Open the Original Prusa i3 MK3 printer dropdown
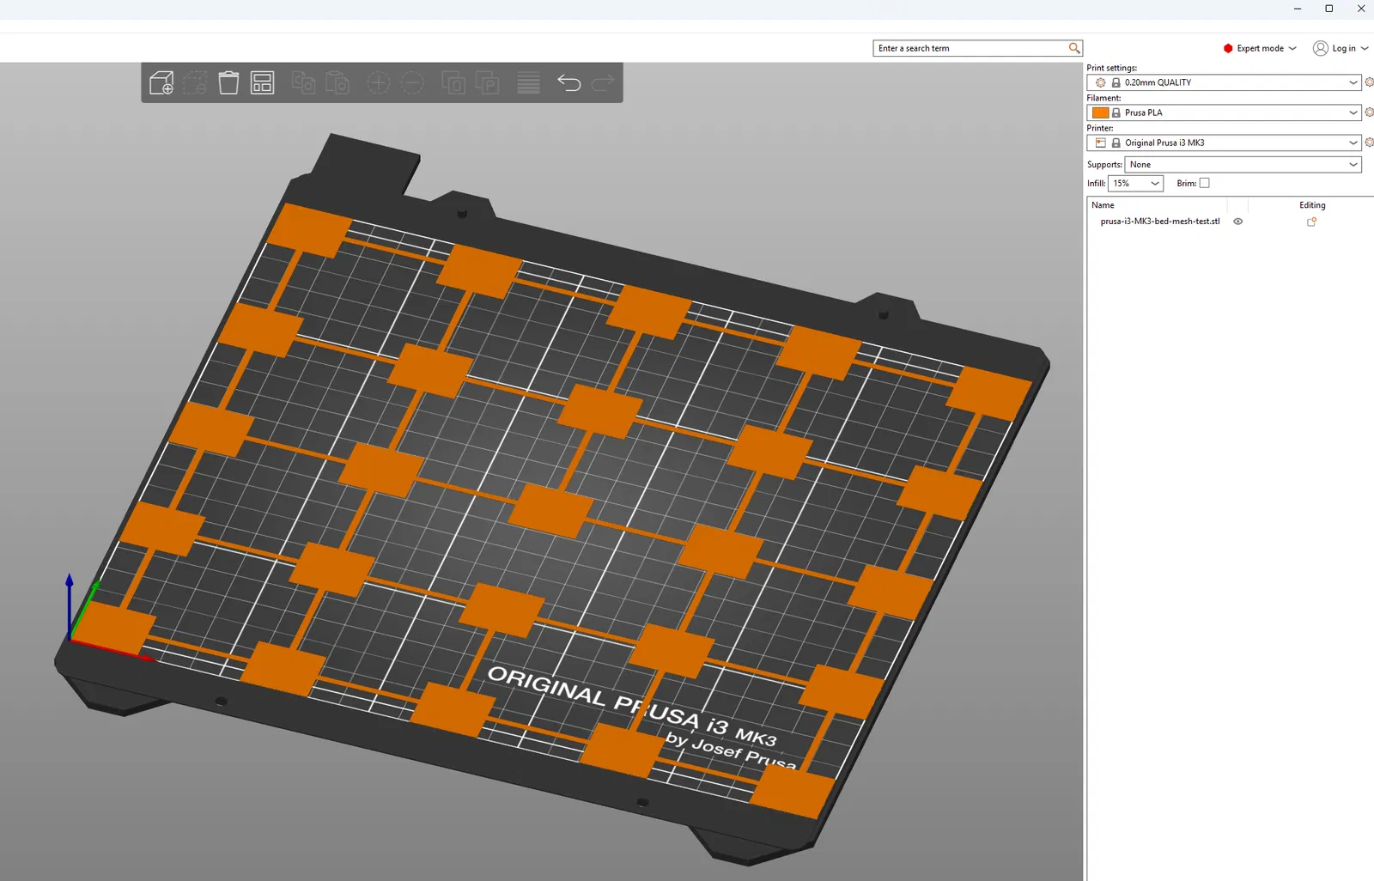 click(x=1224, y=143)
